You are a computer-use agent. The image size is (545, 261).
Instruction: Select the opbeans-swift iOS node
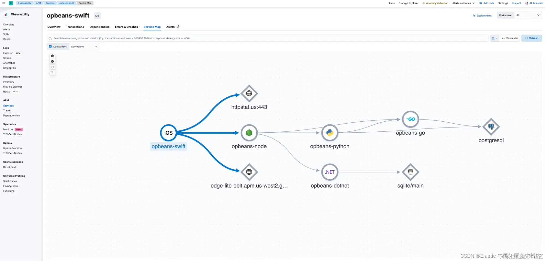tap(168, 133)
